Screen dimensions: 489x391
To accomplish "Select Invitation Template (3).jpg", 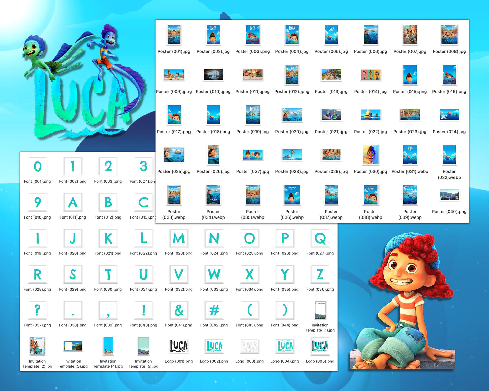I will pos(73,346).
